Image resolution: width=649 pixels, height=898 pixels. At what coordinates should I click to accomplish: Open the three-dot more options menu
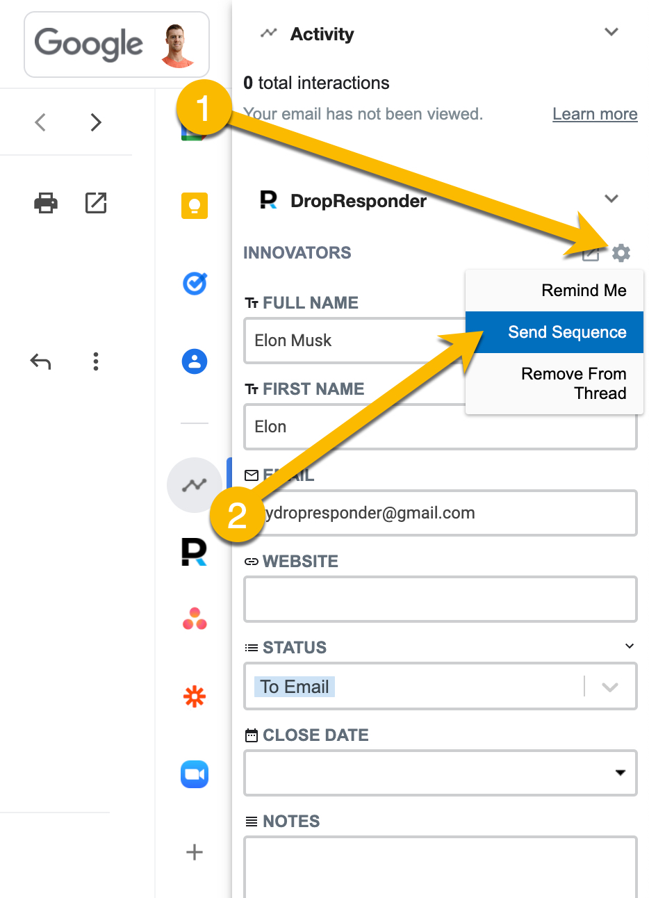tap(96, 361)
